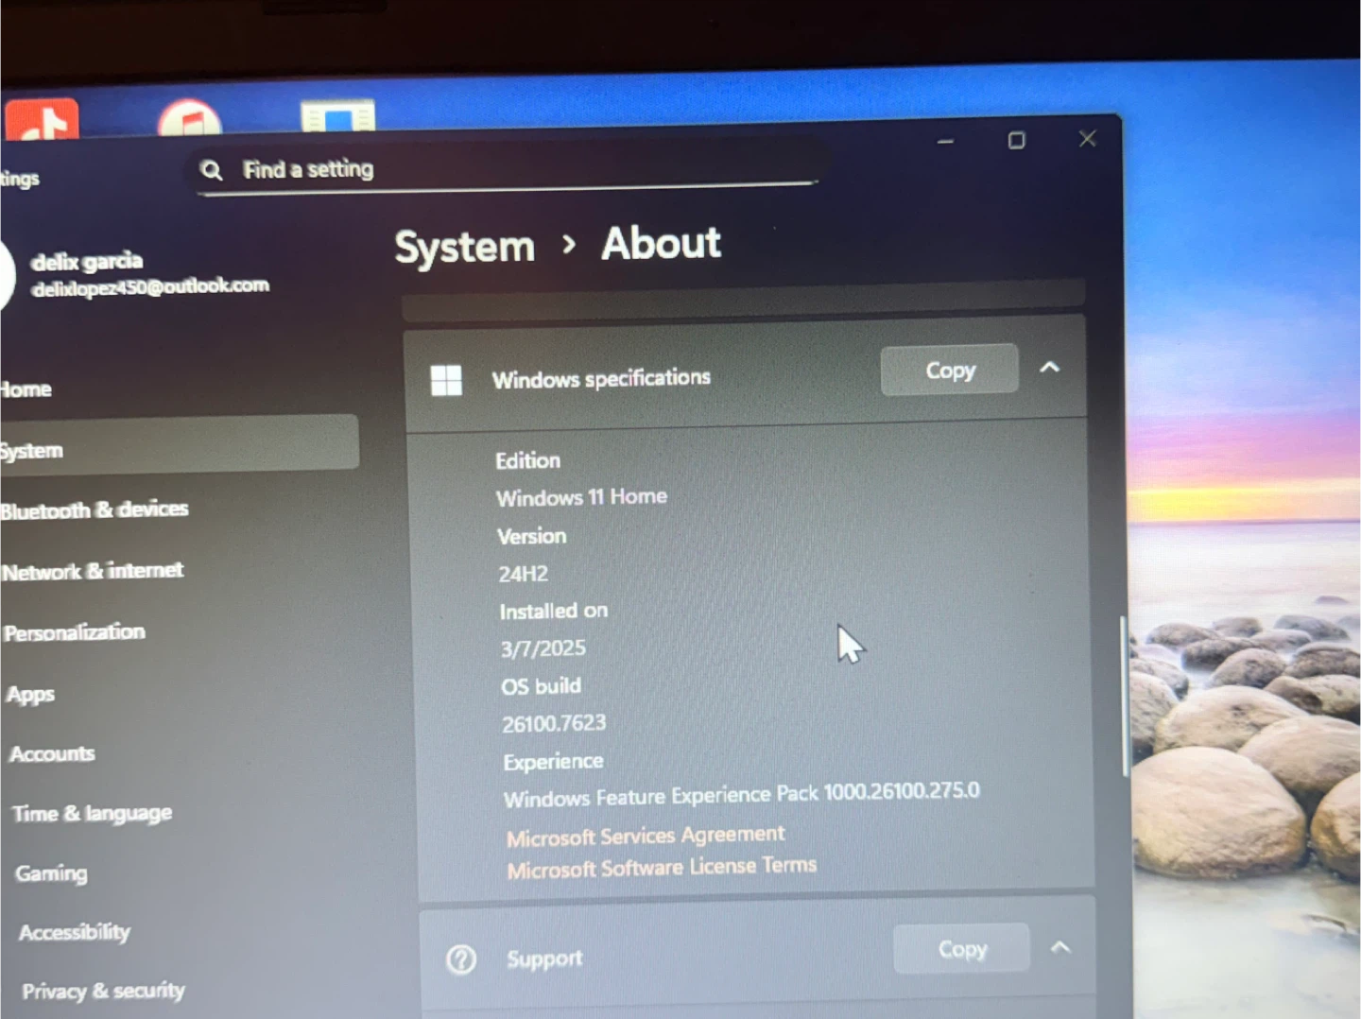
Task: Open Time & language settings
Action: [92, 814]
